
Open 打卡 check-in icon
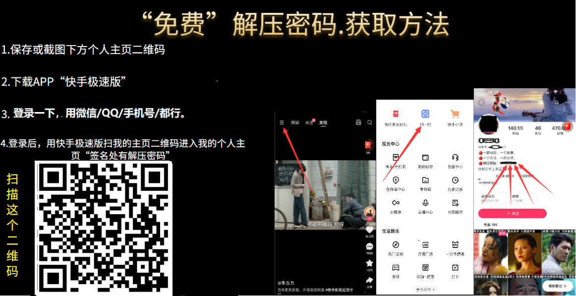pos(455,267)
